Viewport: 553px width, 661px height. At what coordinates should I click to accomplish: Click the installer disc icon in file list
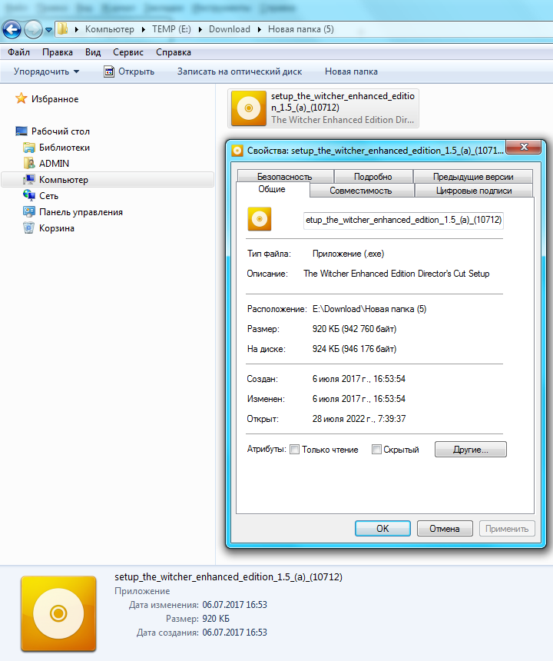(249, 108)
